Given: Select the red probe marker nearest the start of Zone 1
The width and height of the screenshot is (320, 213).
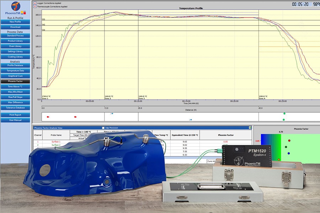Looking at the screenshot, I should pos(48,117).
